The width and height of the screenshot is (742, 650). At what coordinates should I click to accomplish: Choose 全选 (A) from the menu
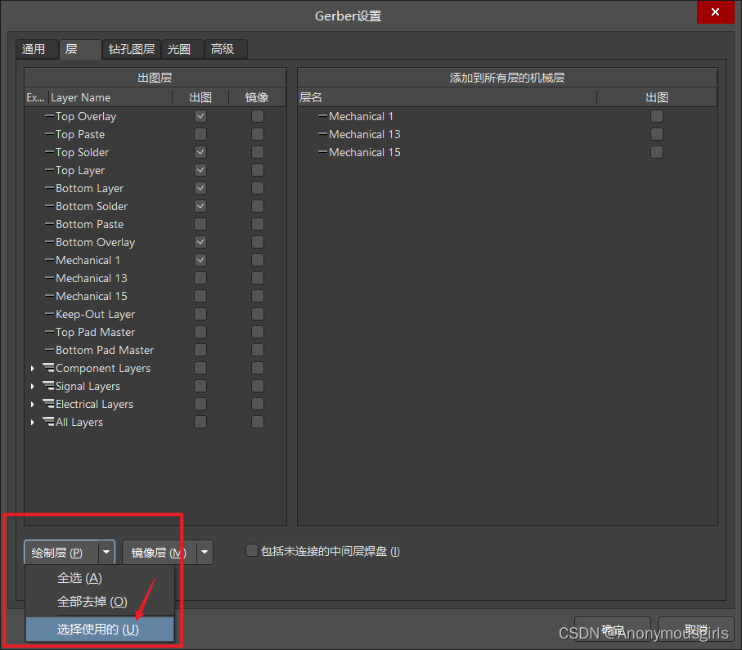pos(79,578)
